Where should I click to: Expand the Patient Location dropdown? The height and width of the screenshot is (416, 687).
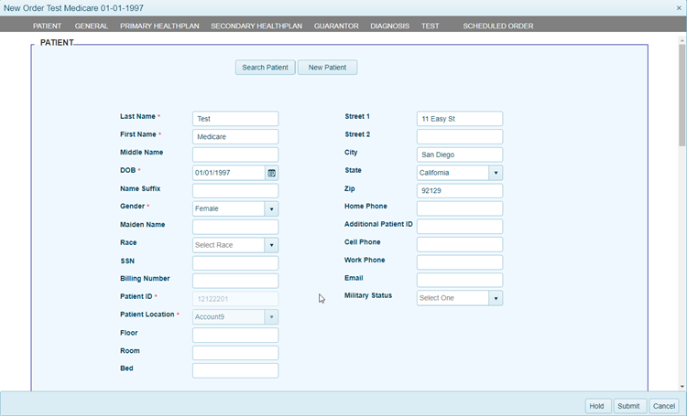click(271, 317)
